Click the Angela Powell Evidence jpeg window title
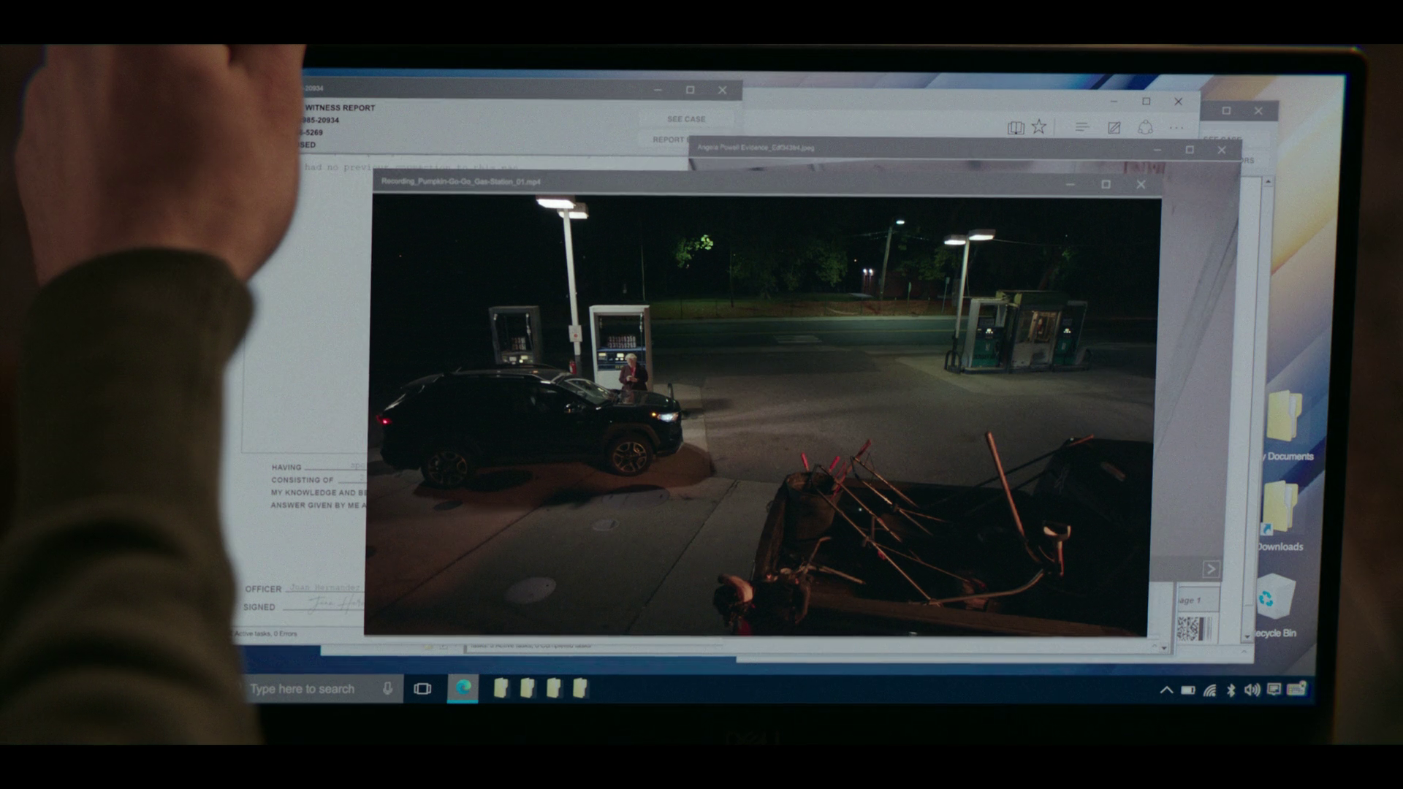1403x789 pixels. [x=756, y=148]
